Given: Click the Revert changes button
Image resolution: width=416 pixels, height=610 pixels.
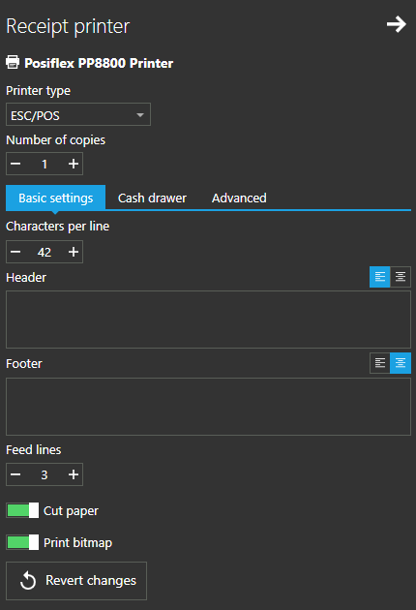Looking at the screenshot, I should (76, 581).
